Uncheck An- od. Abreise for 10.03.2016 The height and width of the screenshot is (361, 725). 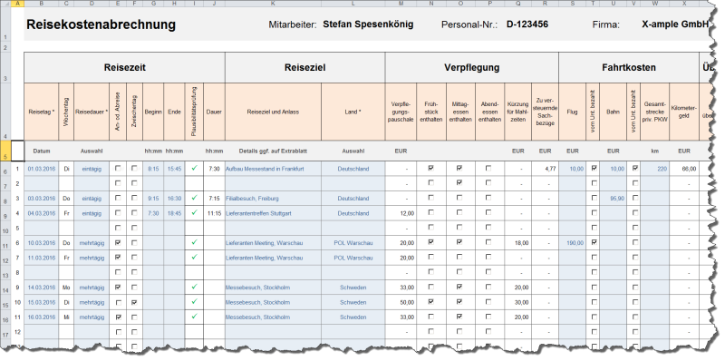[x=118, y=242]
